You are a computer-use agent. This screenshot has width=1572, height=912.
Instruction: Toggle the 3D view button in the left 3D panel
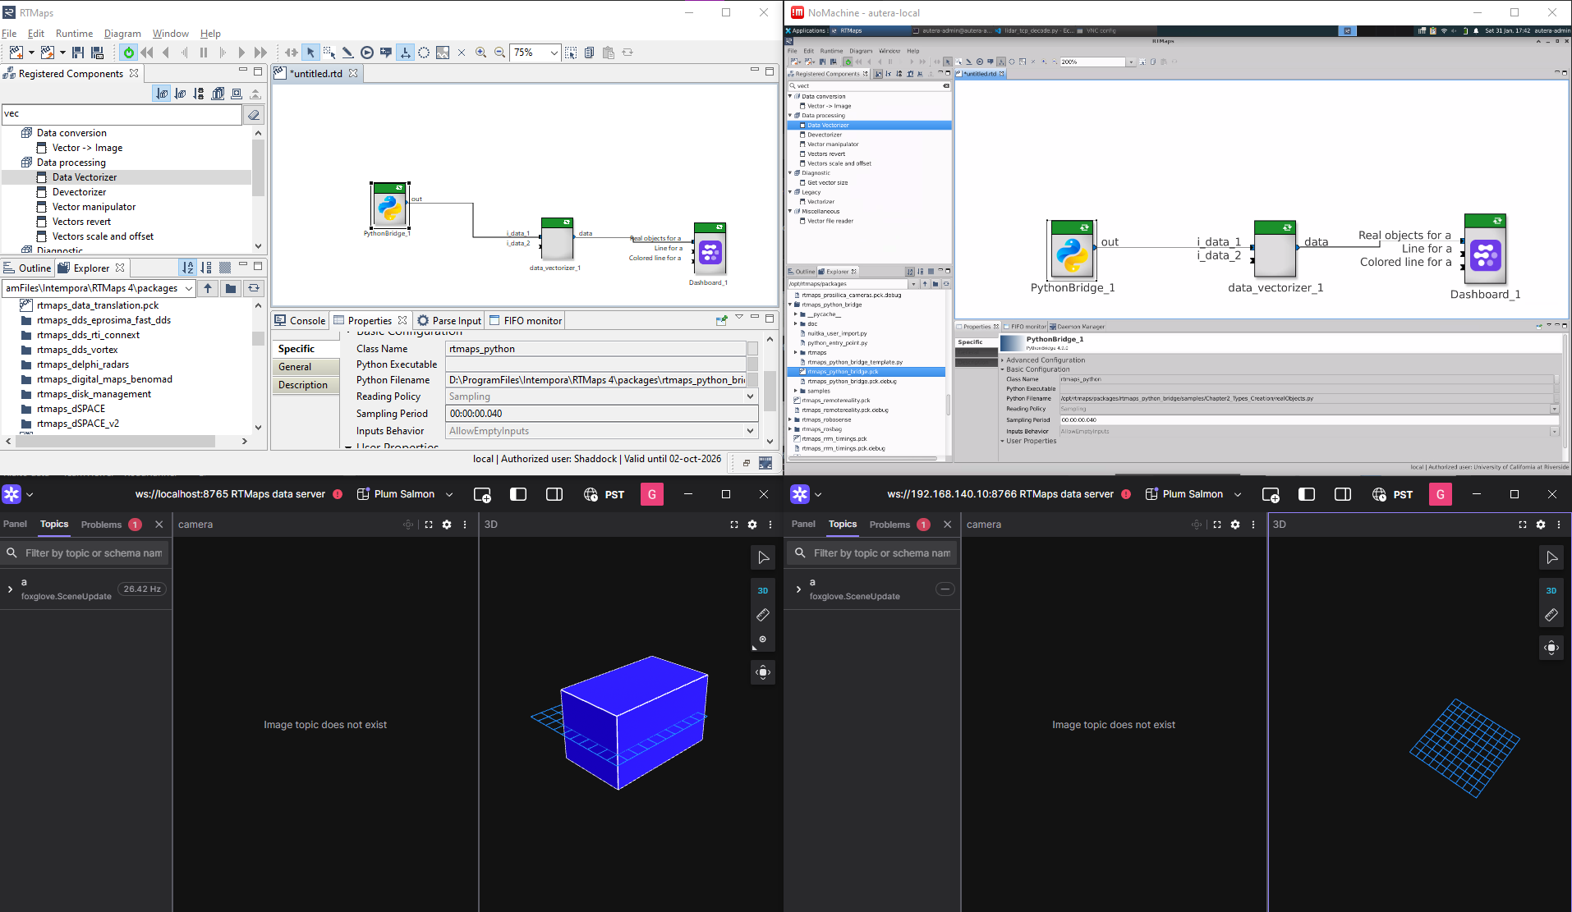coord(762,590)
